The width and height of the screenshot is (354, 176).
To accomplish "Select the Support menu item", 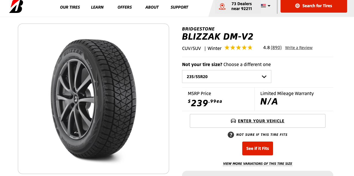I will [179, 7].
